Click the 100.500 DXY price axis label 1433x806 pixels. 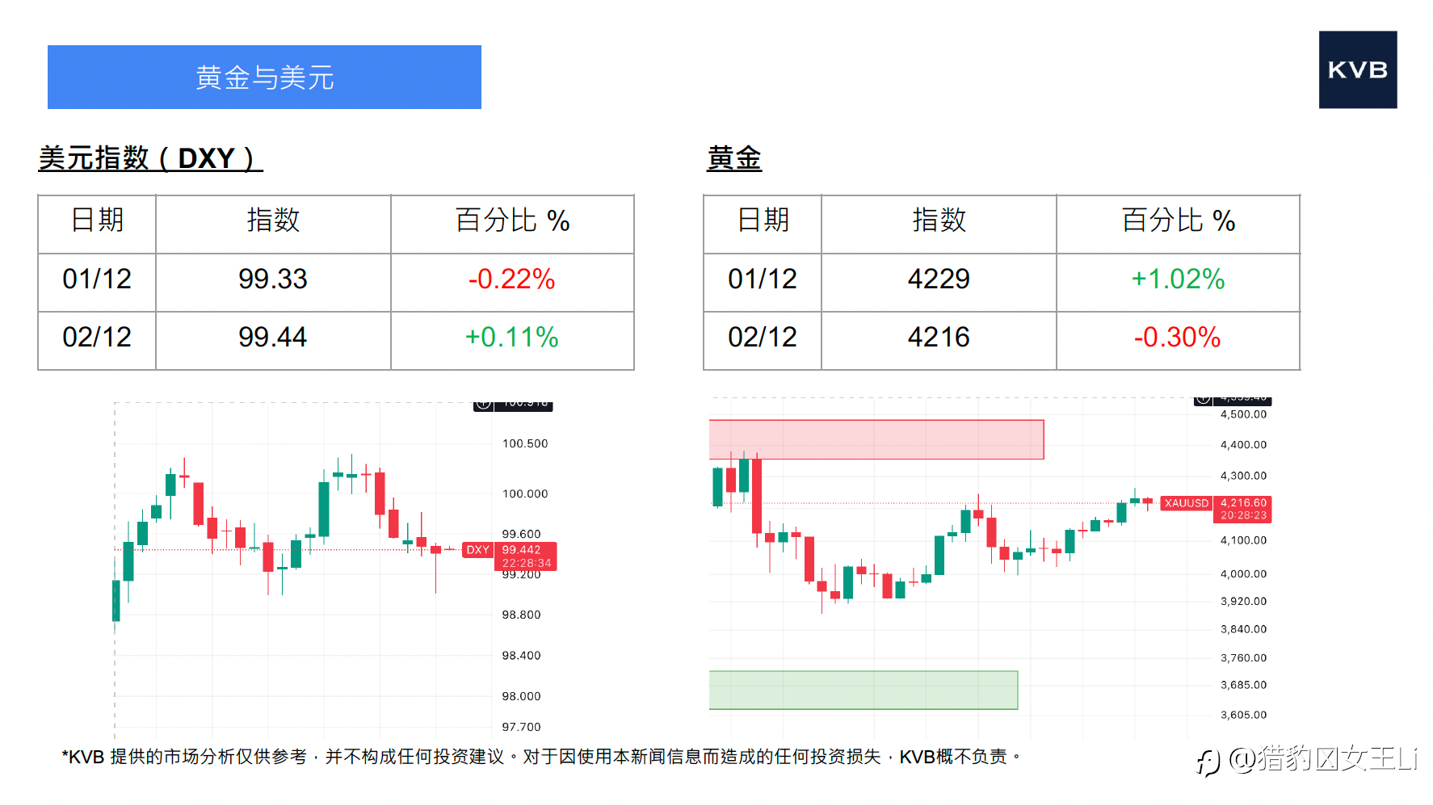[x=524, y=443]
